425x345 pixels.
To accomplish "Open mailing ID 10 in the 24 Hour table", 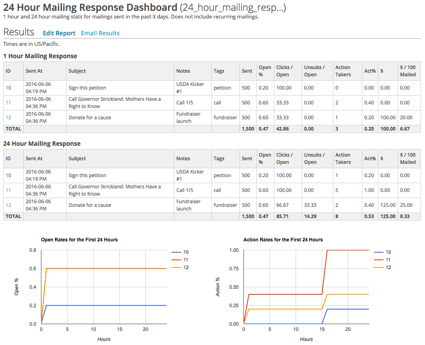I will (x=8, y=175).
